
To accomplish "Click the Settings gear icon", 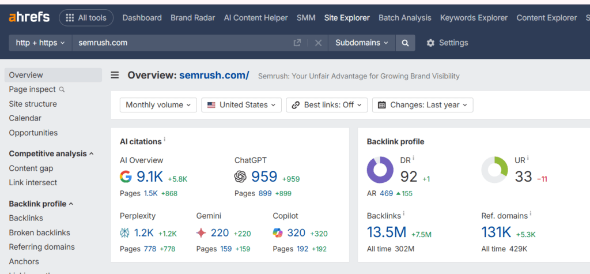I will click(x=430, y=43).
